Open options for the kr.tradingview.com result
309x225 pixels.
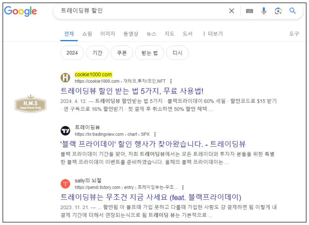(155, 134)
